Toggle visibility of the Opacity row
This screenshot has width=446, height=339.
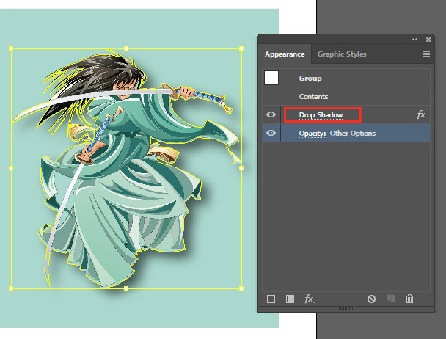pos(271,133)
